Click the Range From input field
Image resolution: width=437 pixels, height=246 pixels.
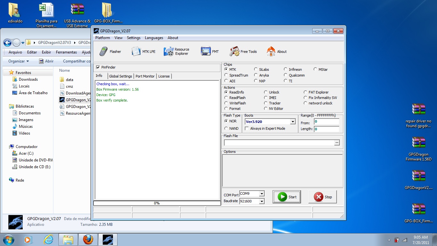coord(326,122)
